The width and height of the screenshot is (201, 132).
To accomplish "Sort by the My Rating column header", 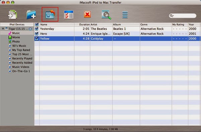I will coord(180,24).
